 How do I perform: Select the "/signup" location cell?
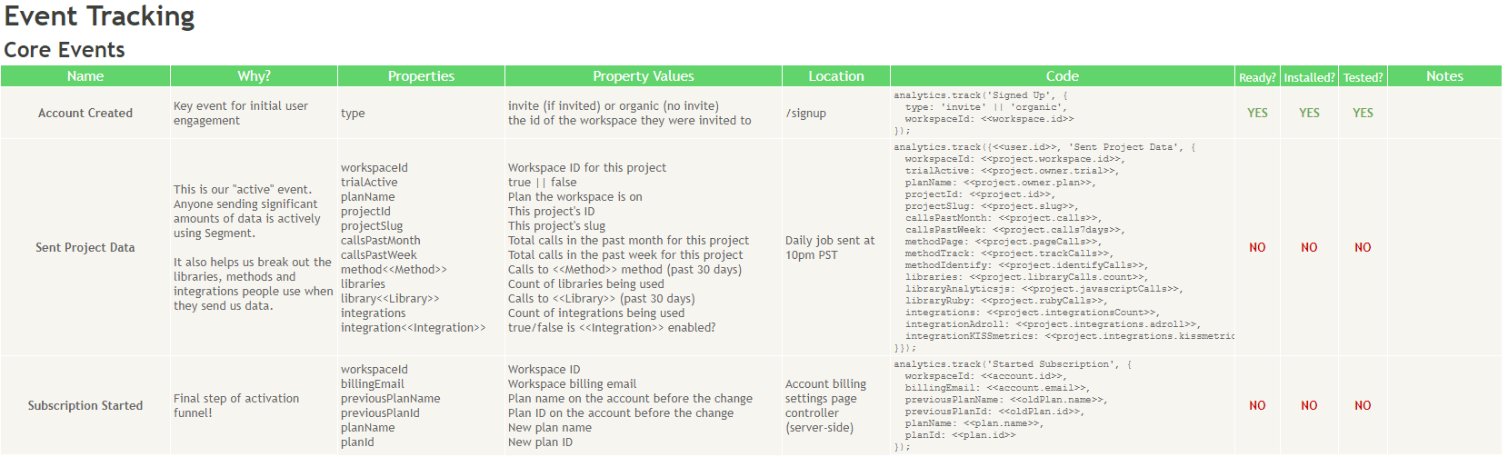click(806, 114)
